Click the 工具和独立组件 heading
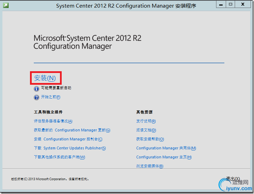254x194 pixels. [48, 112]
